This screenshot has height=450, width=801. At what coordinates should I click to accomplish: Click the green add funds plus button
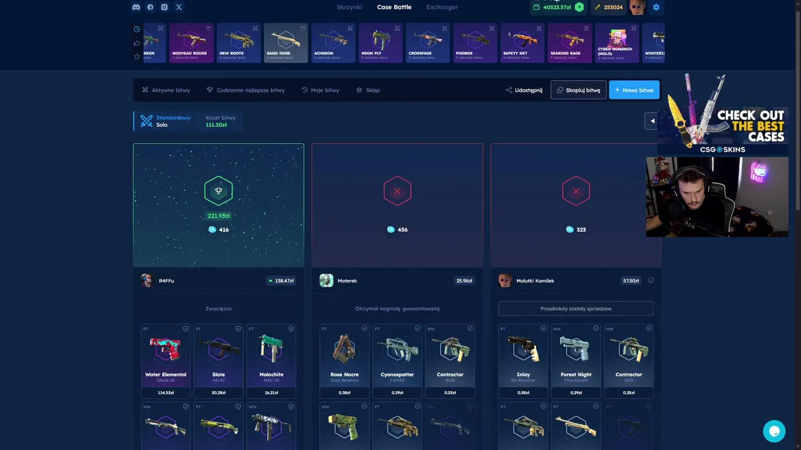[x=579, y=7]
